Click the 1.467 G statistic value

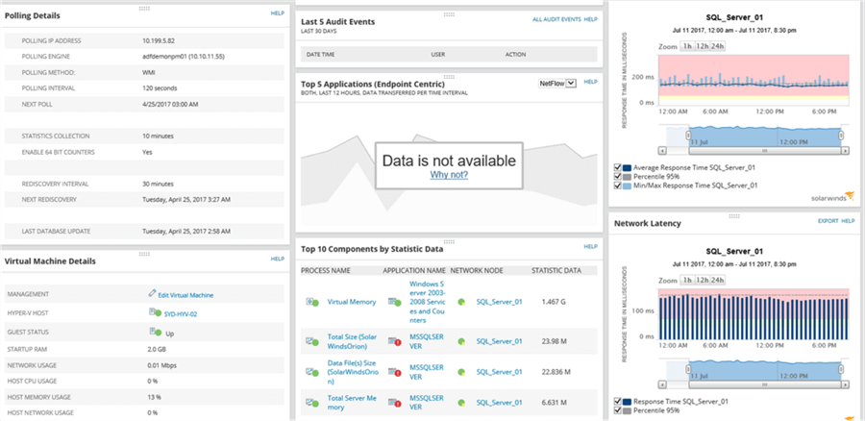555,302
